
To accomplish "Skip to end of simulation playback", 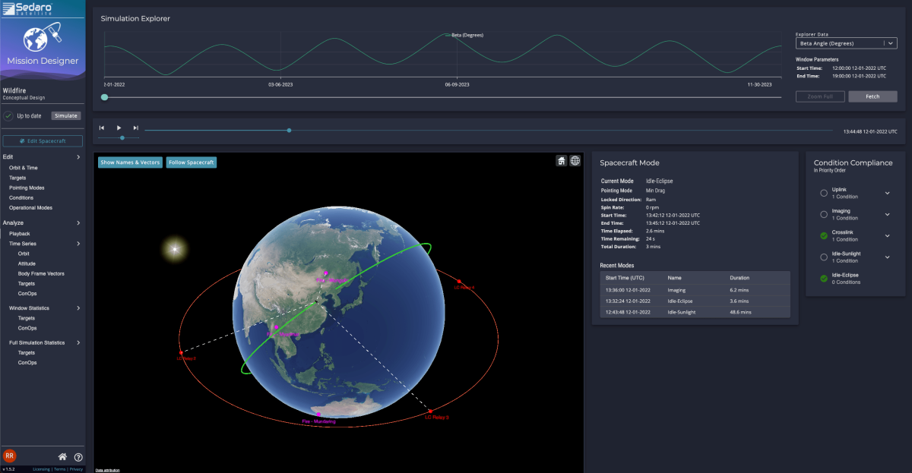I will (x=136, y=128).
